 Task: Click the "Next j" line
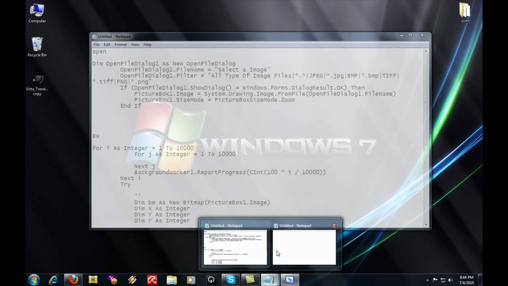tap(144, 166)
